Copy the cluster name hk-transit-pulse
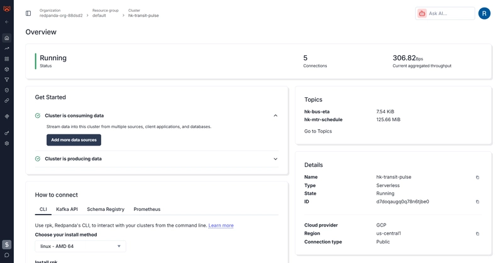The height and width of the screenshot is (263, 503). [x=477, y=178]
